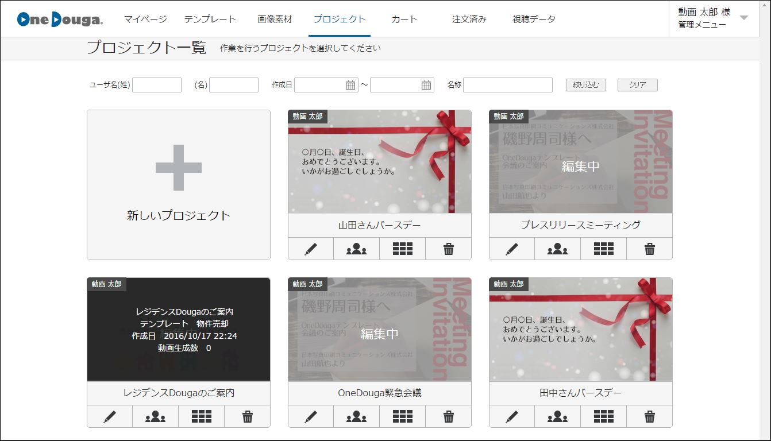Focus the 名称 input field

[508, 85]
